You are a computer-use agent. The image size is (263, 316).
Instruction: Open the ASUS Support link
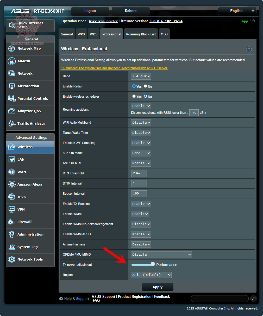(x=103, y=297)
